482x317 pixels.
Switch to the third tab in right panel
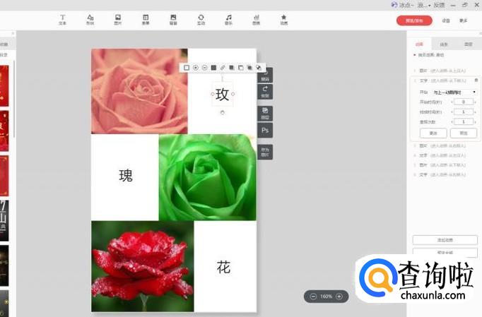point(469,44)
